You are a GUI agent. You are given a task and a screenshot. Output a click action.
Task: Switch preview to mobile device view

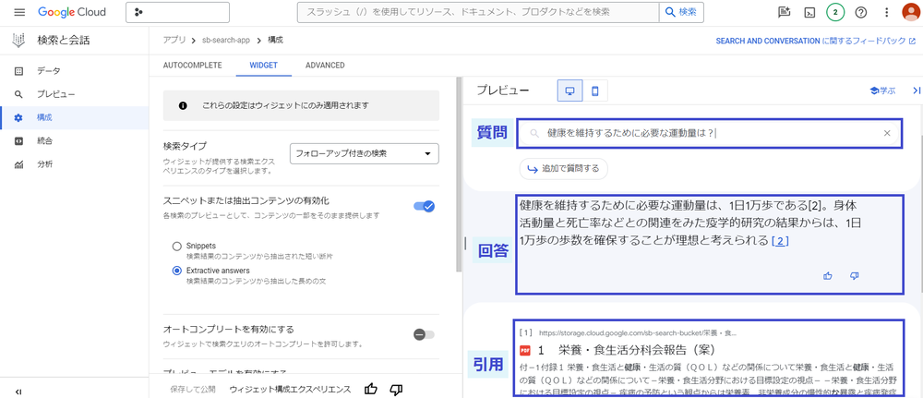[595, 90]
